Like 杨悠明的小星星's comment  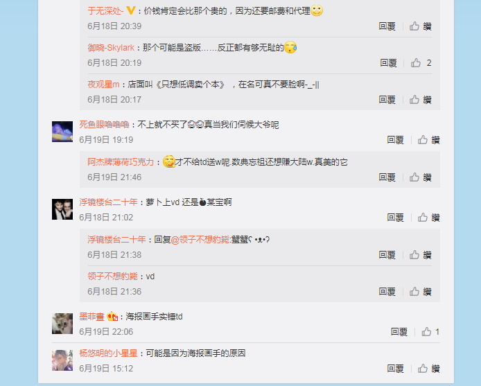click(x=428, y=369)
